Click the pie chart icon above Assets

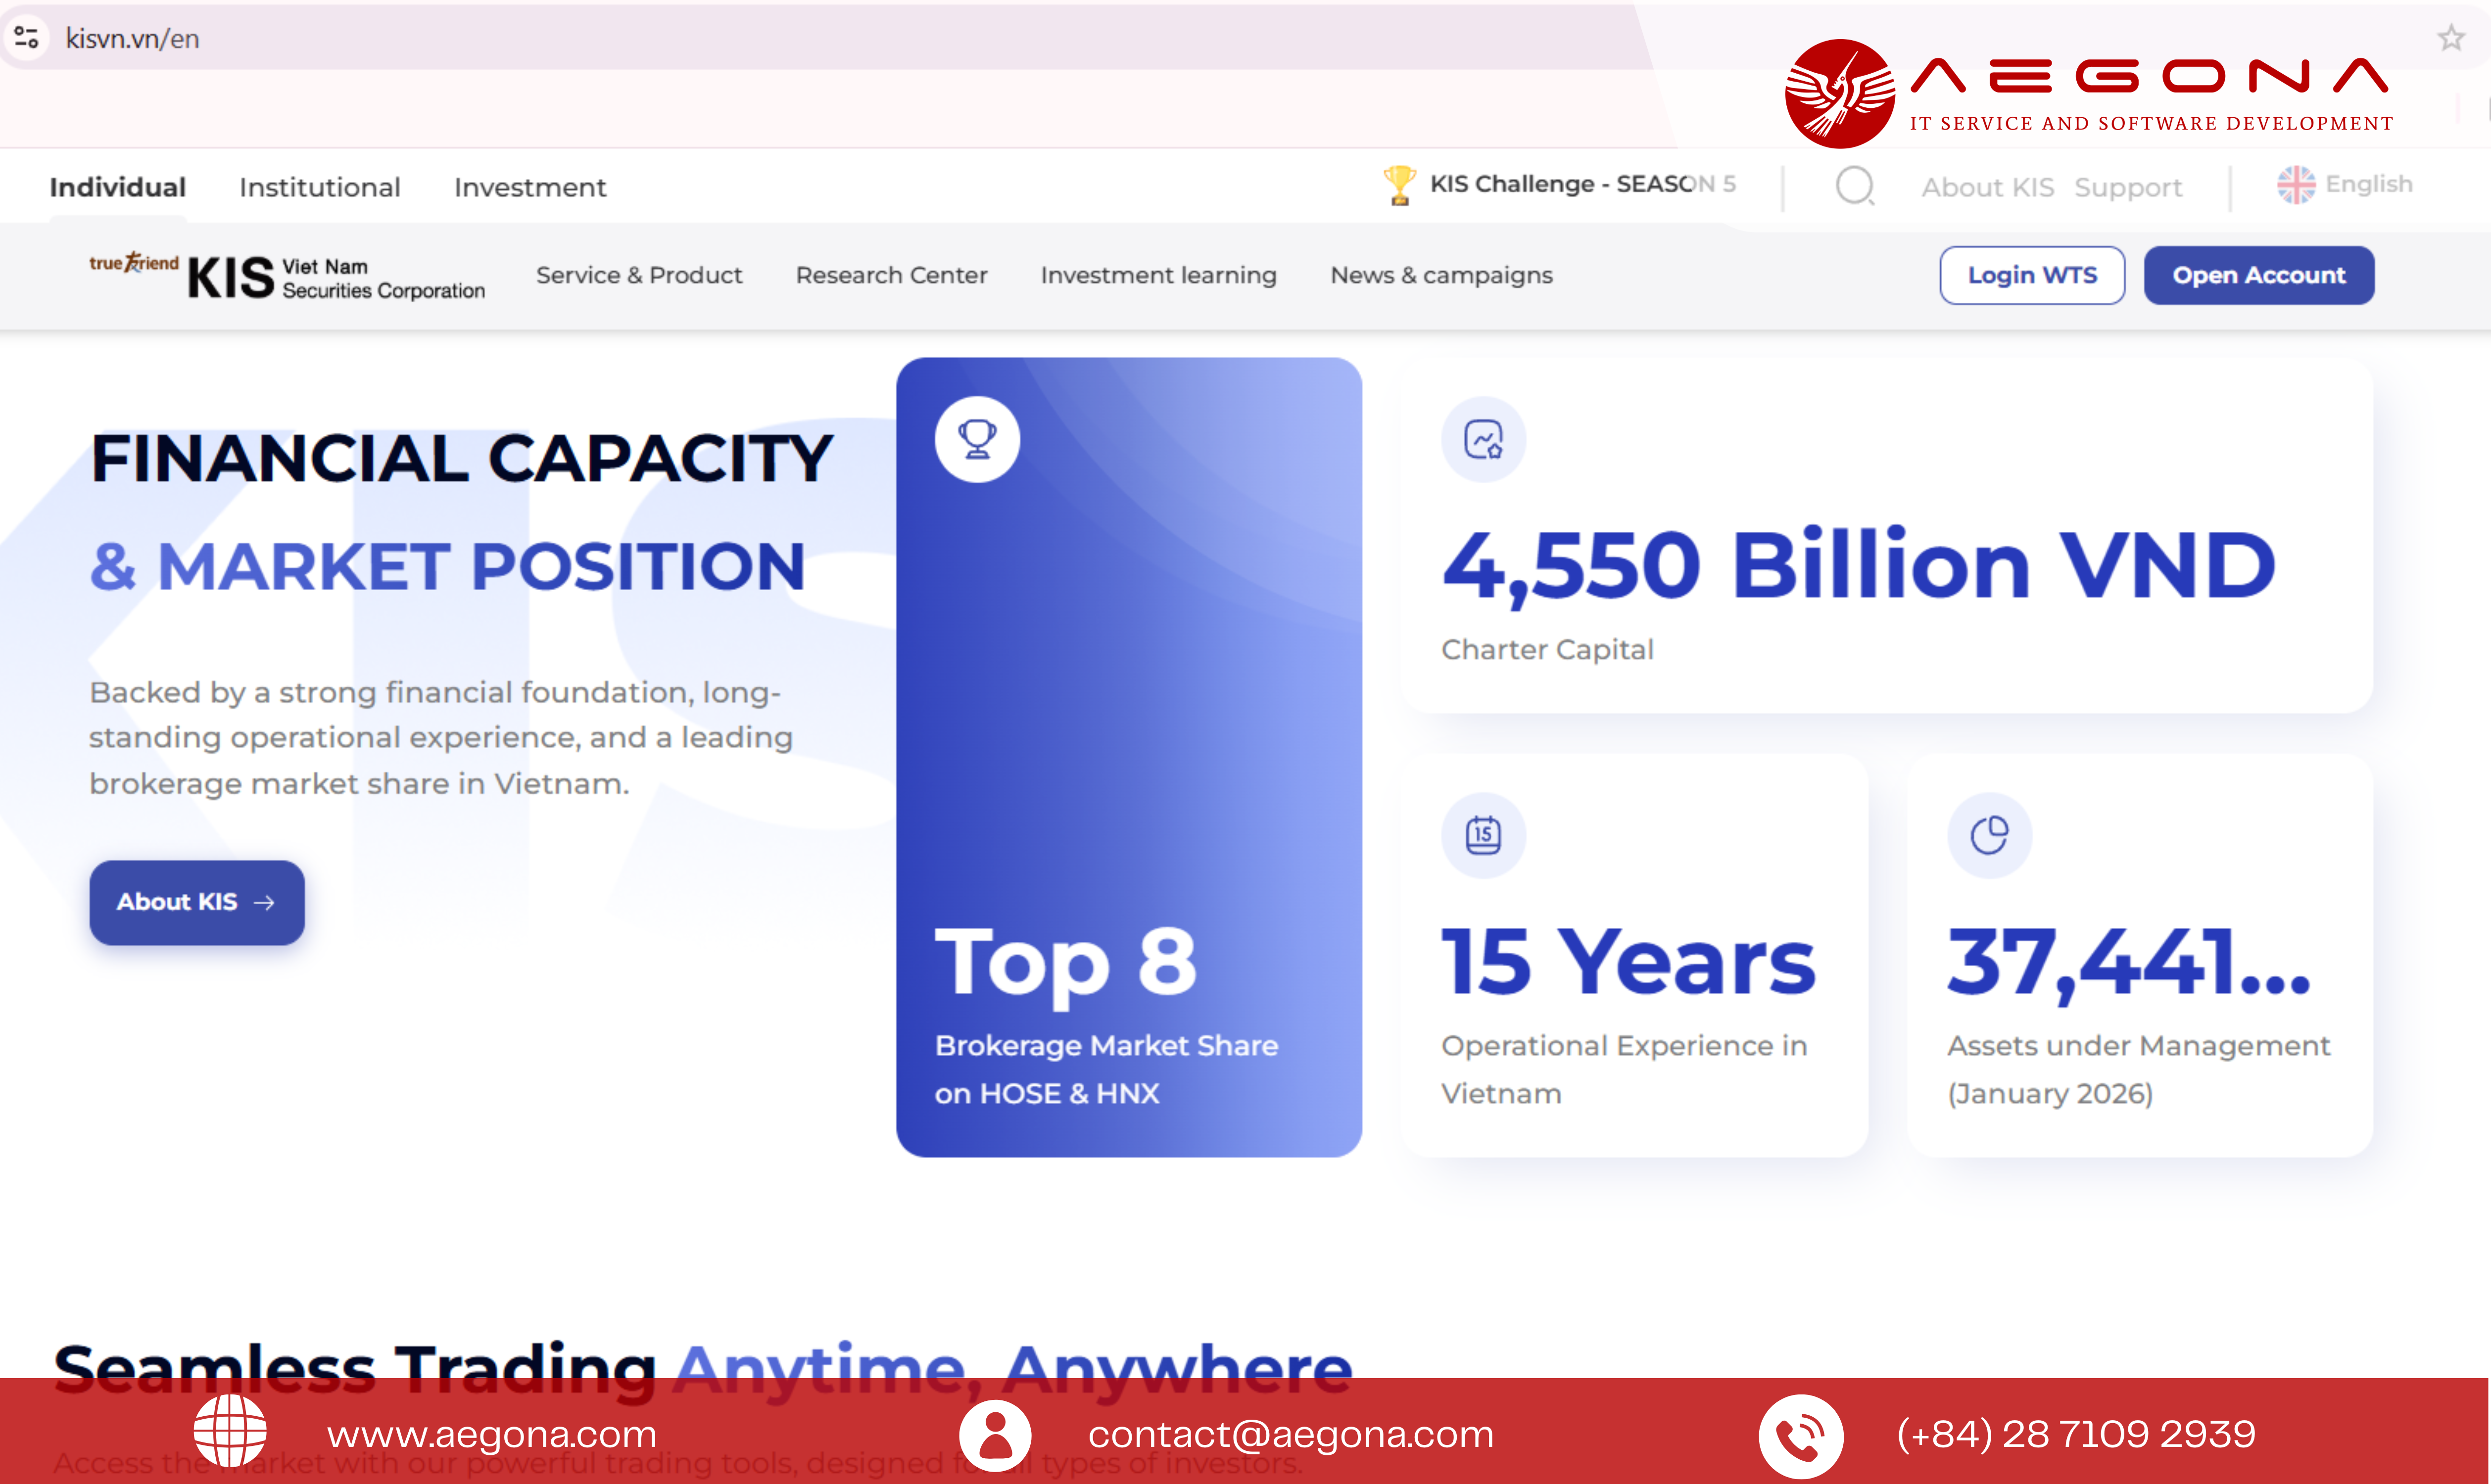(x=1990, y=835)
